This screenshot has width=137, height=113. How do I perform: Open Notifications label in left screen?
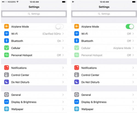point(19,68)
